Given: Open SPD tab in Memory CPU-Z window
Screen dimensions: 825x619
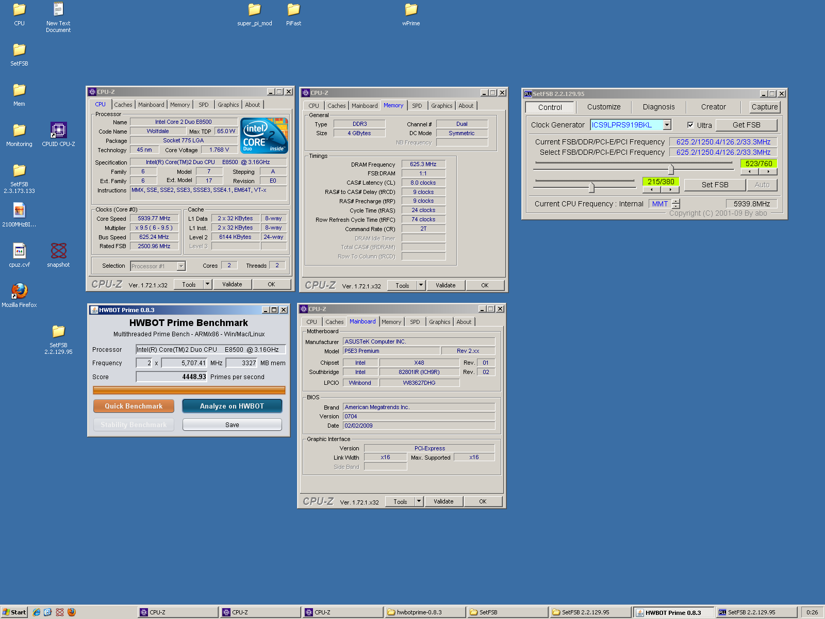Looking at the screenshot, I should click(417, 106).
